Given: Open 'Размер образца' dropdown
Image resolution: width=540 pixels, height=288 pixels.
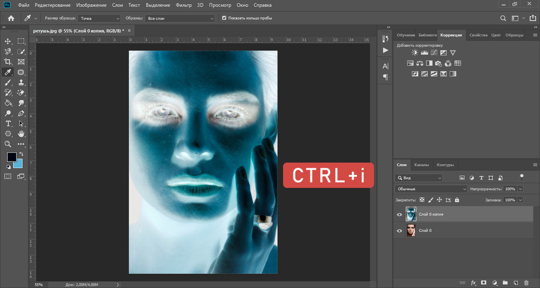Looking at the screenshot, I should click(x=99, y=18).
